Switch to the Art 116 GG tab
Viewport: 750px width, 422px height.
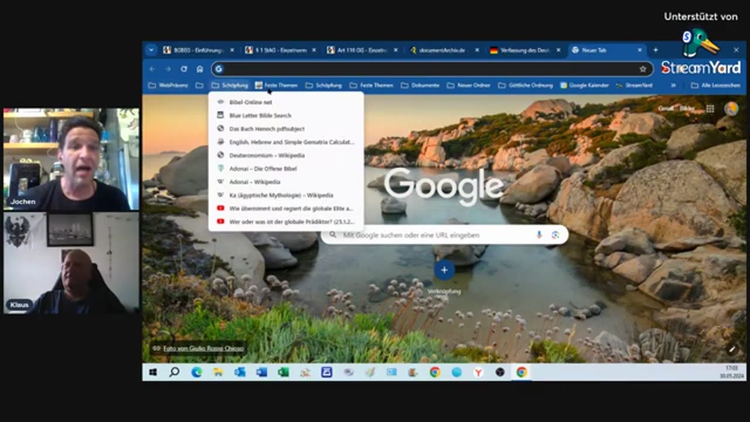362,50
